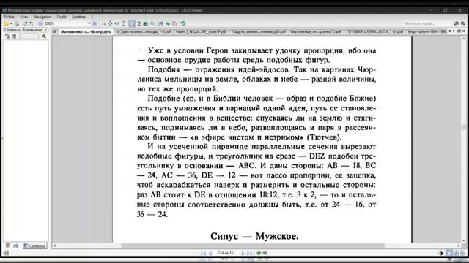Expand all contents tree icon
This screenshot has height=263, width=469.
7,37
